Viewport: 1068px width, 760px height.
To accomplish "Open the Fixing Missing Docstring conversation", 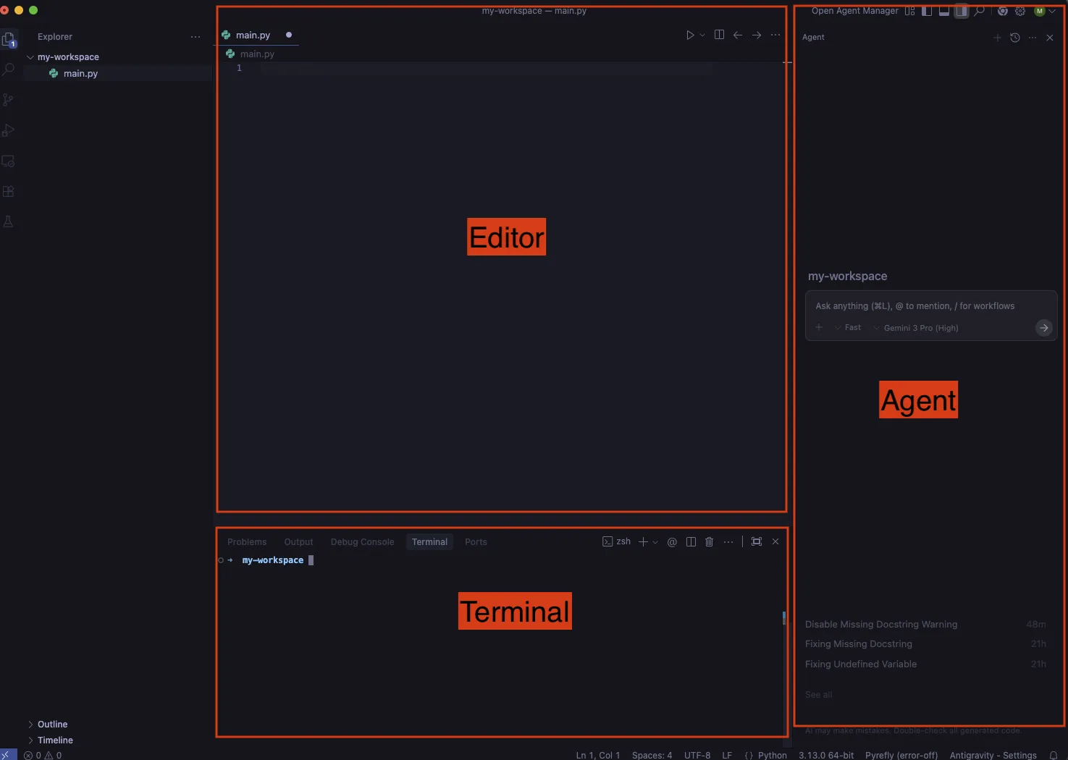I will [859, 643].
